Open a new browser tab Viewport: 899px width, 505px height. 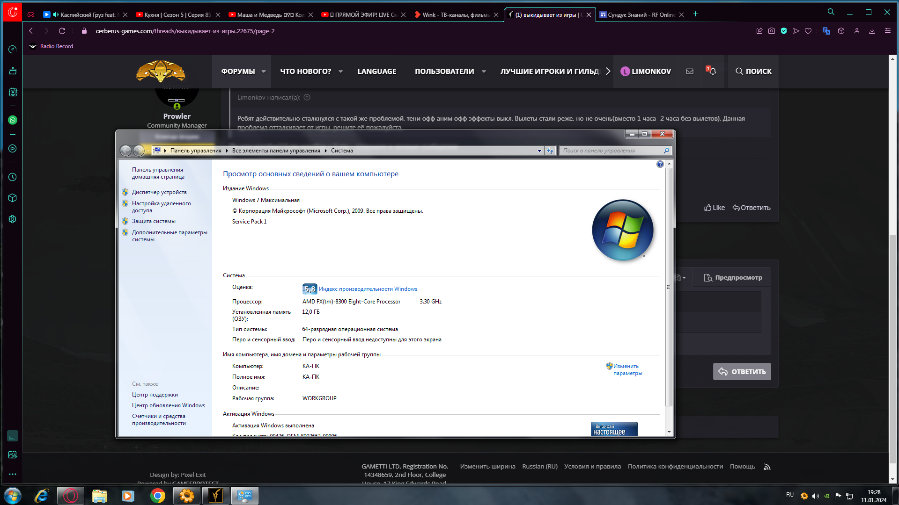click(695, 14)
